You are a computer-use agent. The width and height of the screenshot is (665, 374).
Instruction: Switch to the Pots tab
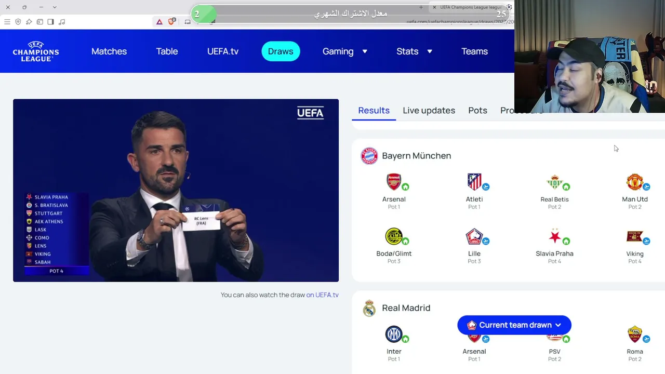coord(477,110)
